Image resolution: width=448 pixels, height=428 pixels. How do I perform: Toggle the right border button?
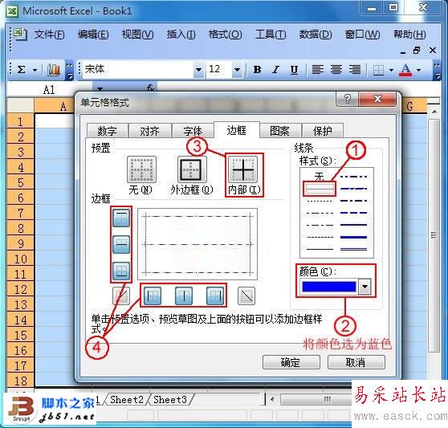click(x=215, y=296)
